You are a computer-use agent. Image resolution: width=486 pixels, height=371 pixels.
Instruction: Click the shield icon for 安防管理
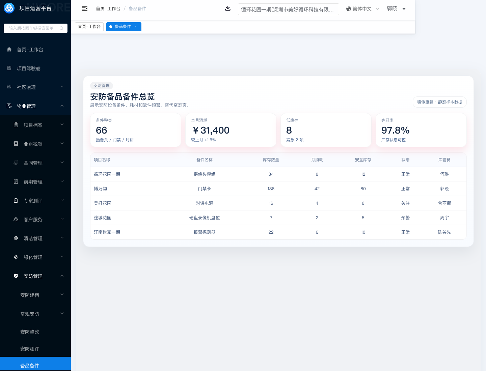coord(16,276)
